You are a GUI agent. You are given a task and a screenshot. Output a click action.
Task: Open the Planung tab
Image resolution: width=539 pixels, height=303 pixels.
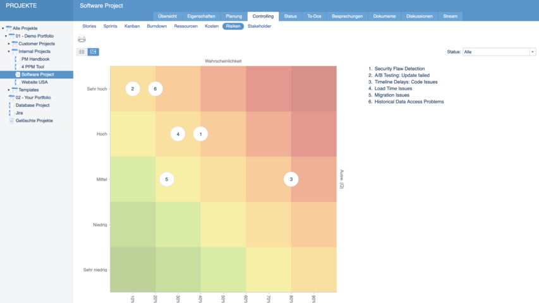(234, 16)
